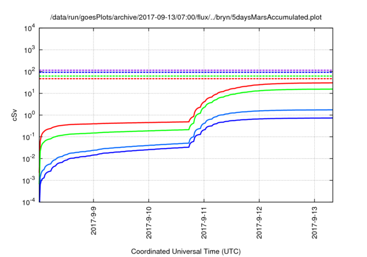Click the dashed red limit line
Viewport: 367px width, 257px height.
[x=186, y=79]
